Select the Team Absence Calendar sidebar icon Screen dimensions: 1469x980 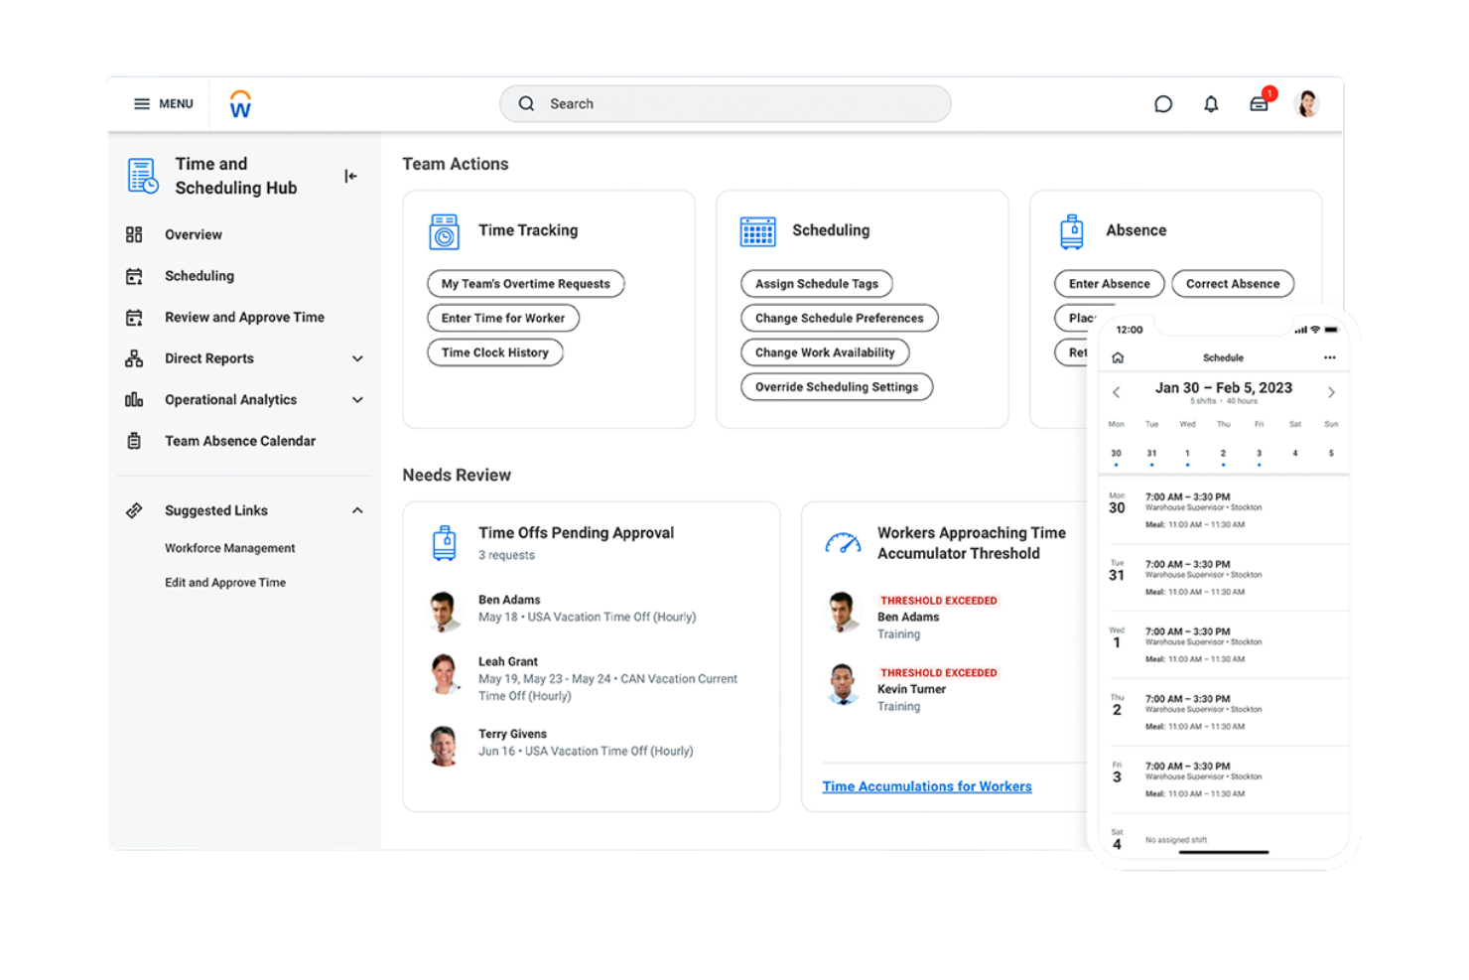pyautogui.click(x=135, y=441)
